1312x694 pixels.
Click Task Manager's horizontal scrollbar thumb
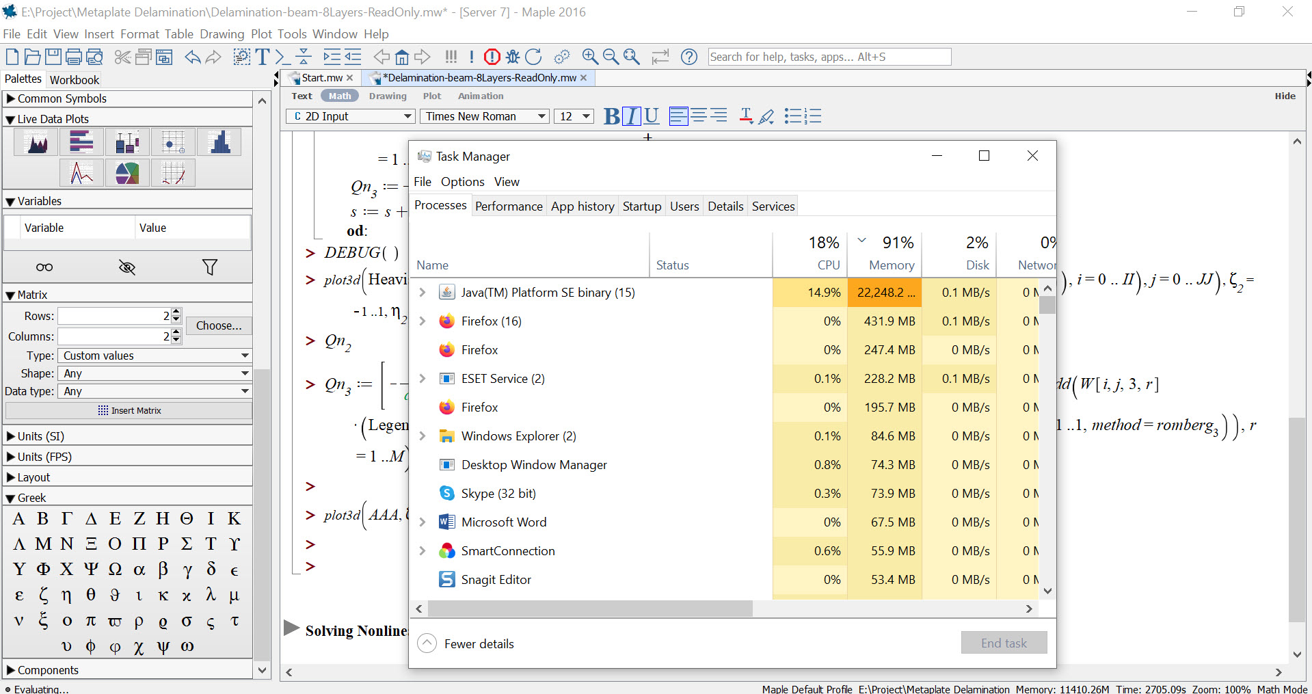point(589,609)
